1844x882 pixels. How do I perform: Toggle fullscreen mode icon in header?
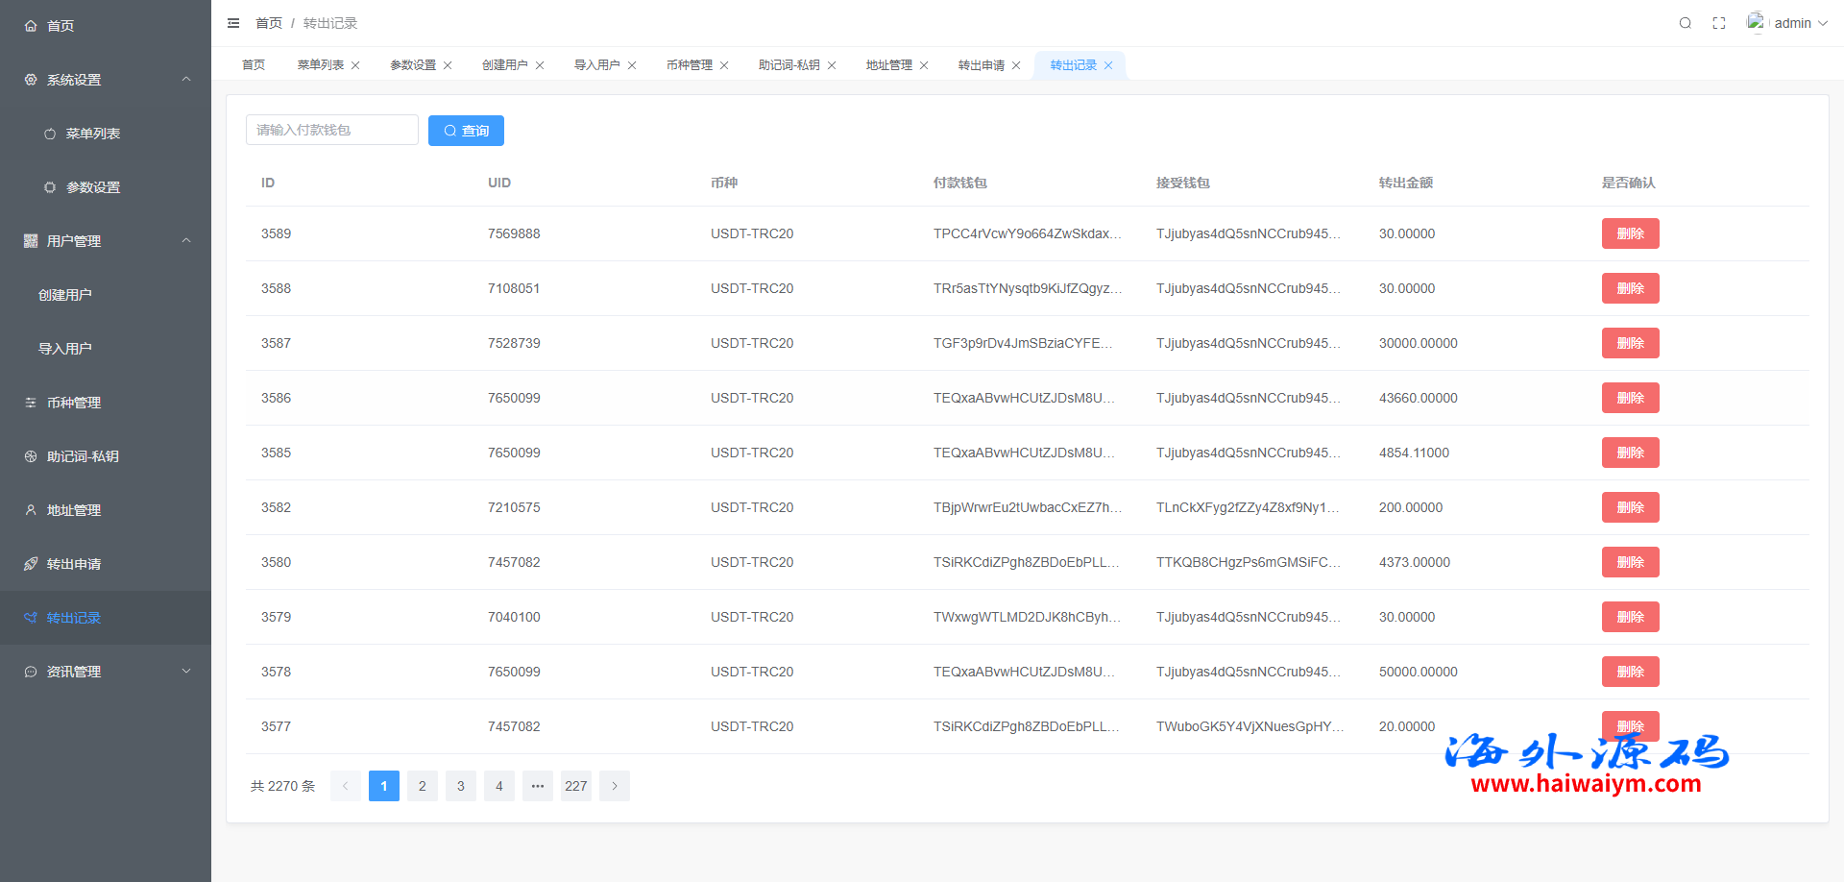1719,23
